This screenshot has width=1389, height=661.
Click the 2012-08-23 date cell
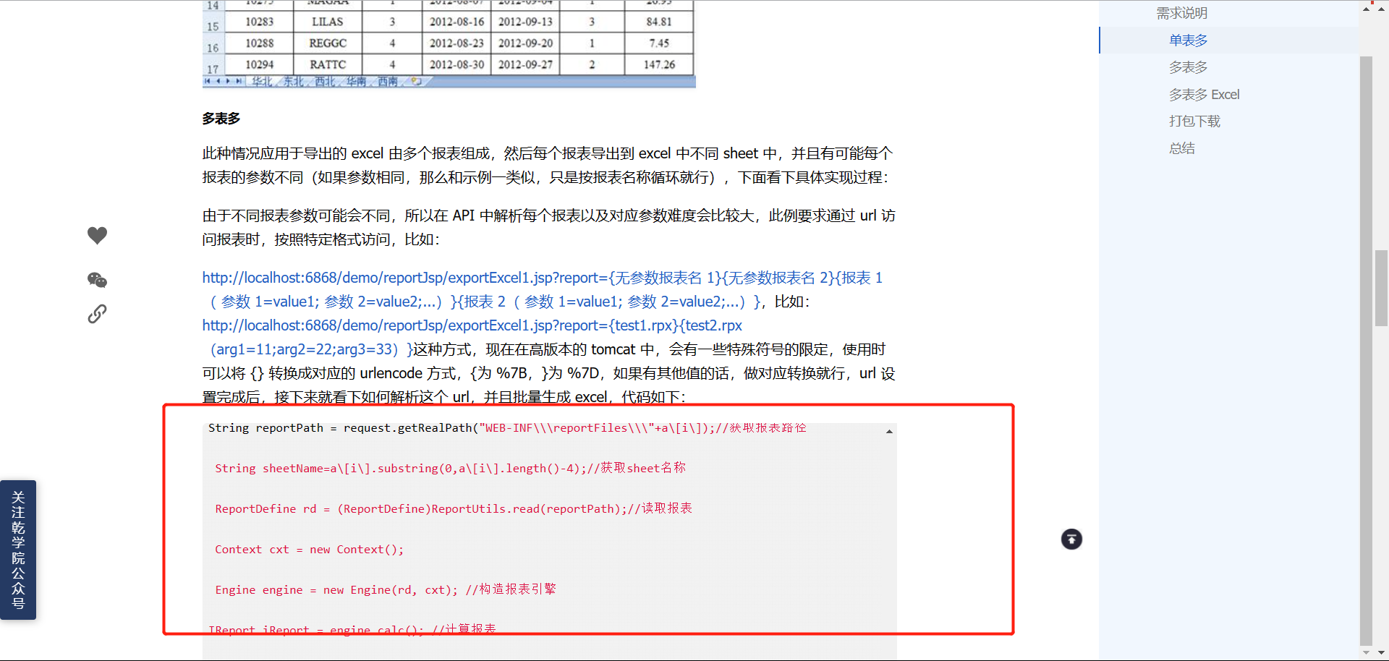456,43
